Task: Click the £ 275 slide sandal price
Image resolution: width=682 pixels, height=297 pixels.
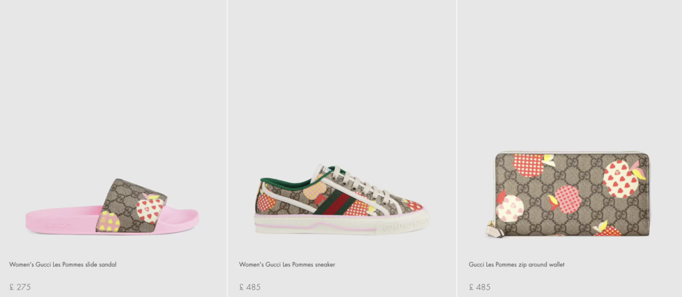Action: pos(20,287)
